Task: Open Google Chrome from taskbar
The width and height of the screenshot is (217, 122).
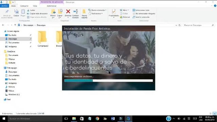Action: coord(97,119)
